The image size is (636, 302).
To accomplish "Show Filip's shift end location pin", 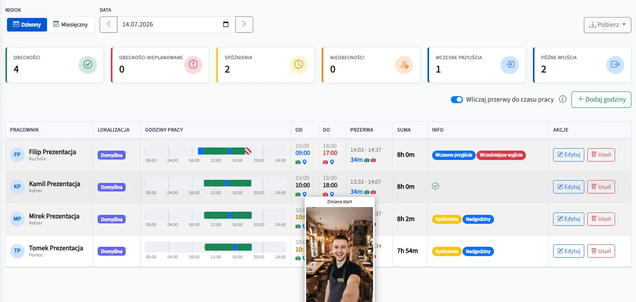I will (x=332, y=162).
